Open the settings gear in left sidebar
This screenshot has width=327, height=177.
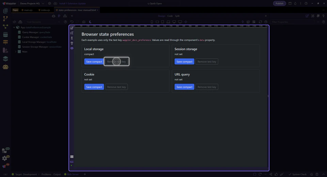click(4, 158)
